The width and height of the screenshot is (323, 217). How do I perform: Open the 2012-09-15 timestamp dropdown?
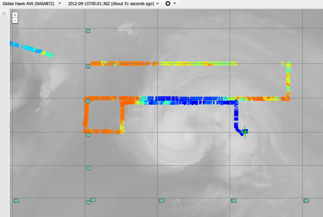click(111, 4)
